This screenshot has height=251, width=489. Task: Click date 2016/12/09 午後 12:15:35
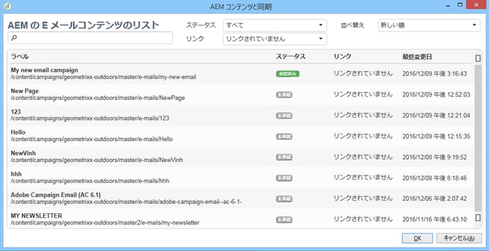click(436, 136)
